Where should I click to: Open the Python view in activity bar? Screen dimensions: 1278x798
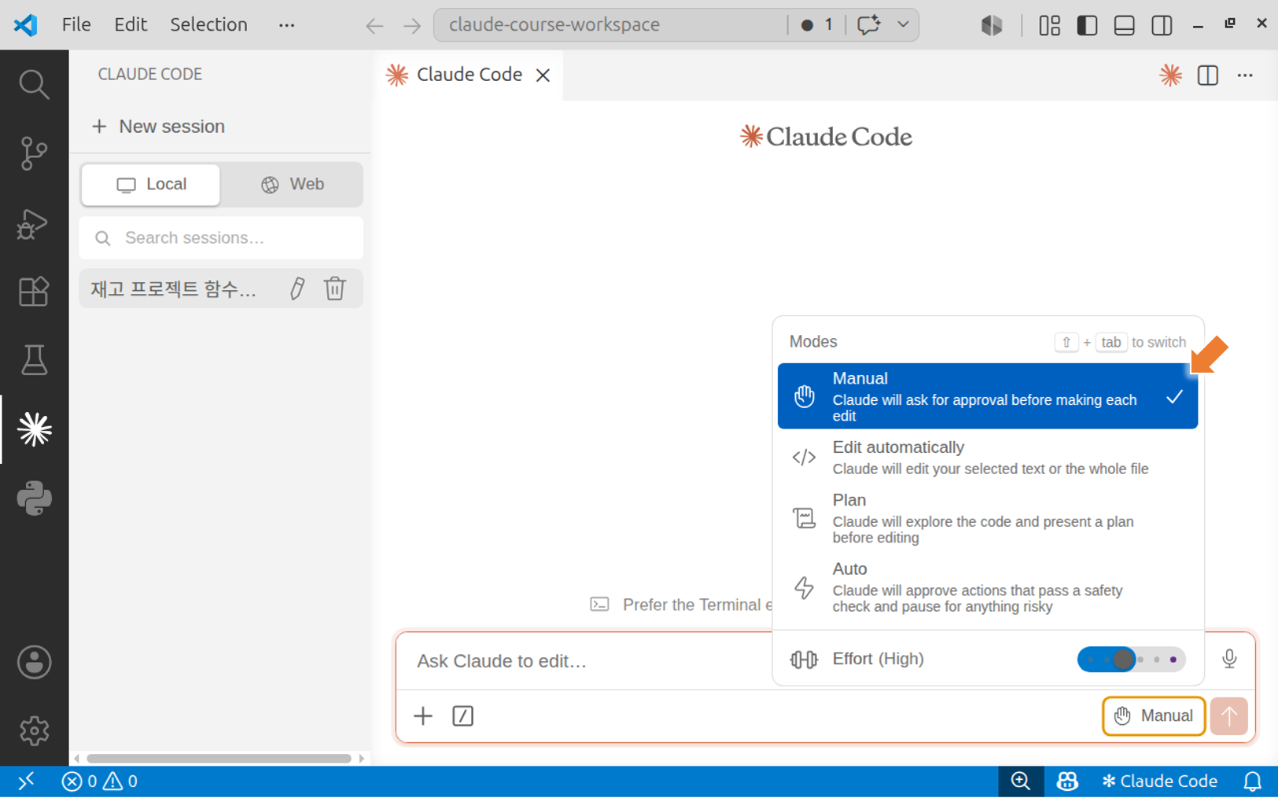point(34,498)
